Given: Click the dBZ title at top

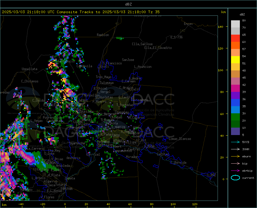Looking at the screenshot, I should point(128,4).
